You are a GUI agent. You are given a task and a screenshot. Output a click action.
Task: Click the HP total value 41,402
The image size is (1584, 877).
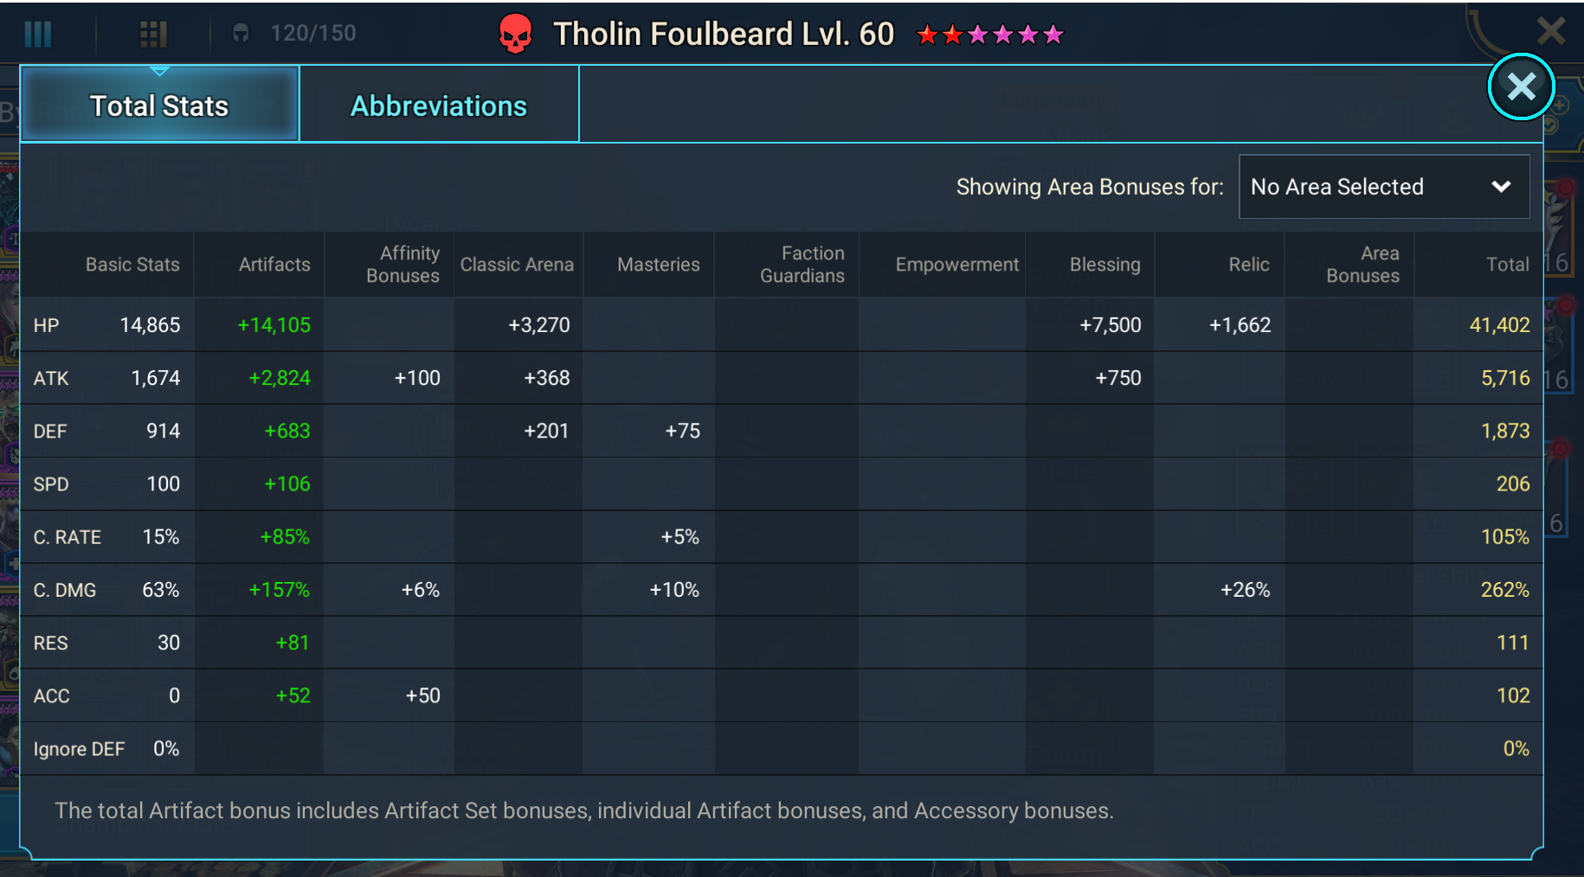pyautogui.click(x=1499, y=325)
